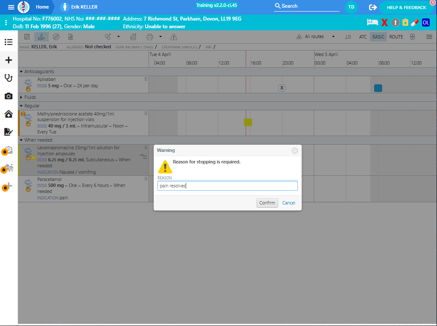Open the hamburger main menu
437x326 pixels.
click(11, 7)
